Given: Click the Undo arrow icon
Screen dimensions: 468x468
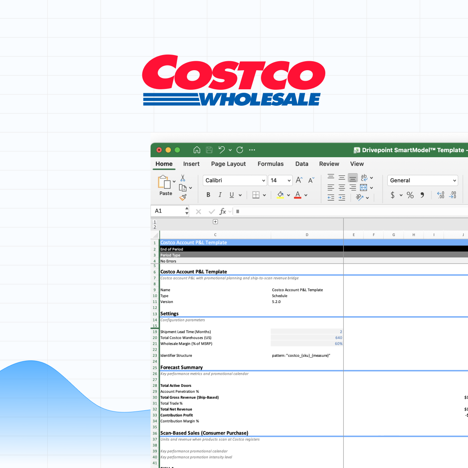Looking at the screenshot, I should pyautogui.click(x=222, y=150).
